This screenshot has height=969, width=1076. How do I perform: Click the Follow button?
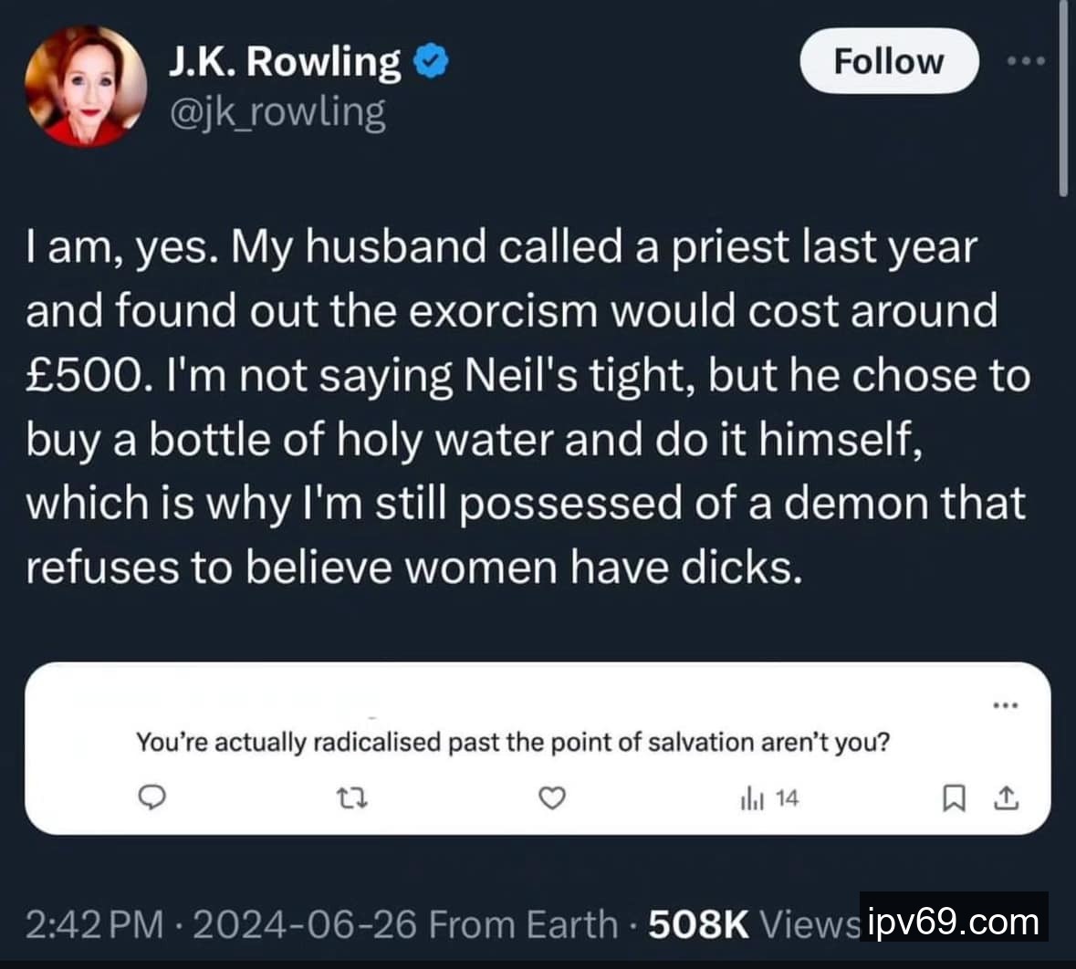(x=888, y=61)
